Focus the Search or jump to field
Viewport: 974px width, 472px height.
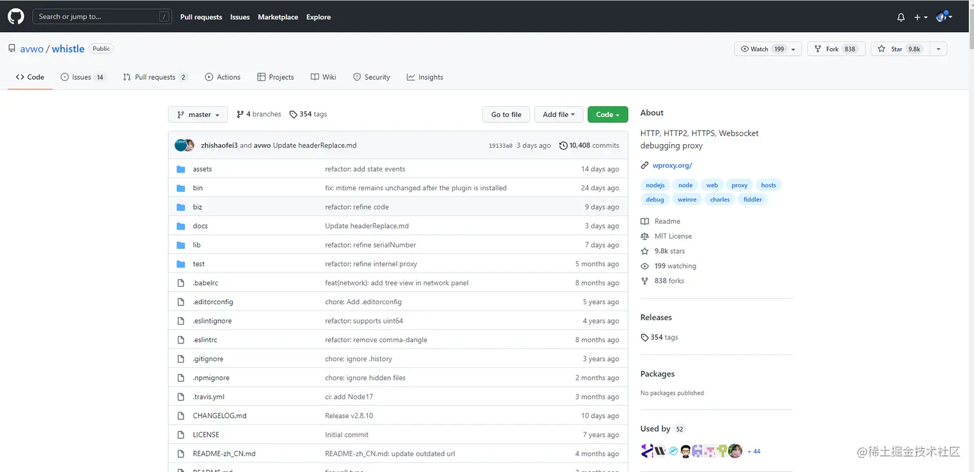[102, 17]
